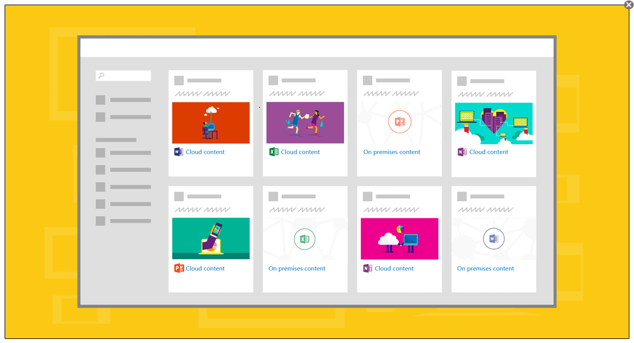Open the Cloud content link under the teal city thumbnail
Viewport: 634px width, 343px height.
[489, 152]
